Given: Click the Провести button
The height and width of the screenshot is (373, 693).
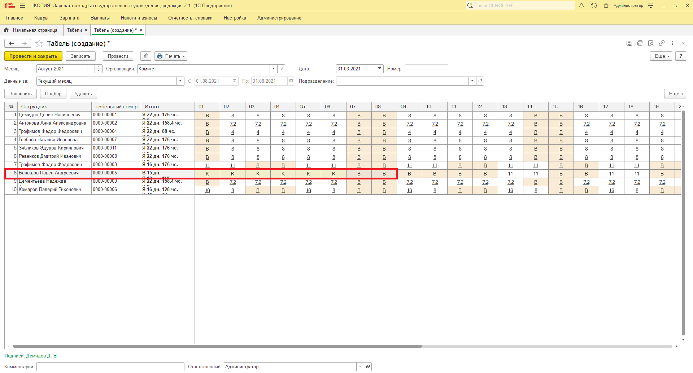Looking at the screenshot, I should (x=118, y=56).
